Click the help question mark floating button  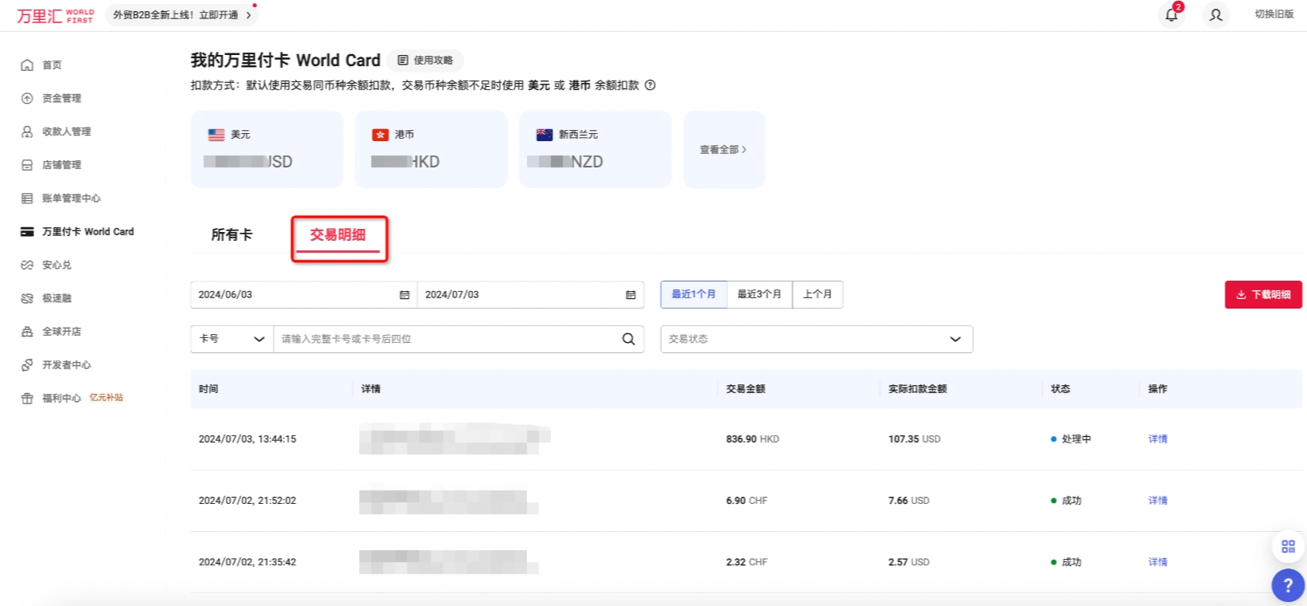1287,586
